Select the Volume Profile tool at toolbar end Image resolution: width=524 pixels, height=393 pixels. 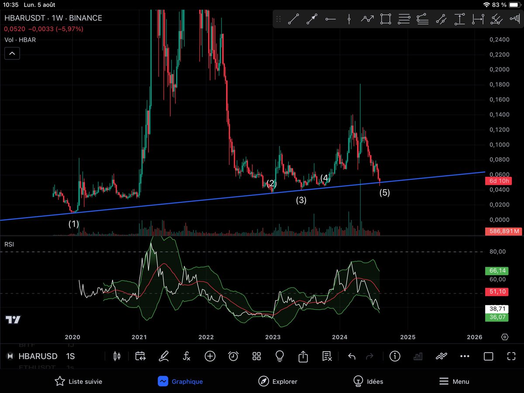pos(514,19)
